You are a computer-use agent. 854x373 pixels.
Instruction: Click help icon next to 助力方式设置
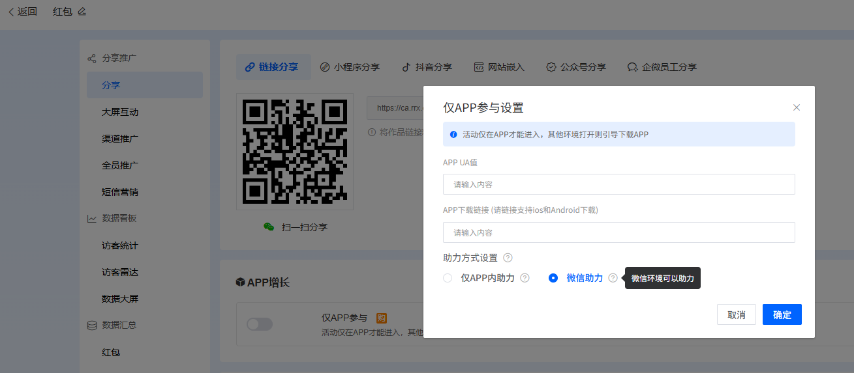click(508, 258)
